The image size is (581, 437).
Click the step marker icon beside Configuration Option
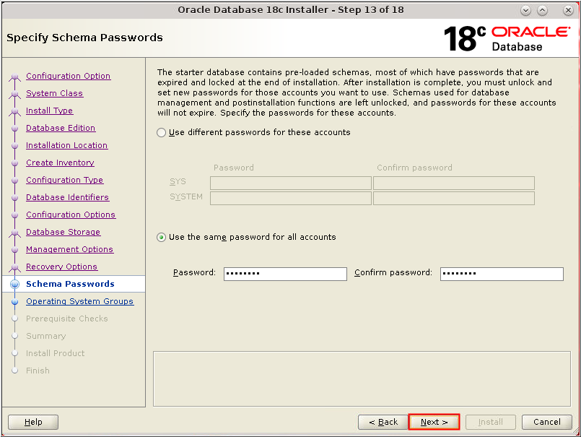(x=15, y=76)
